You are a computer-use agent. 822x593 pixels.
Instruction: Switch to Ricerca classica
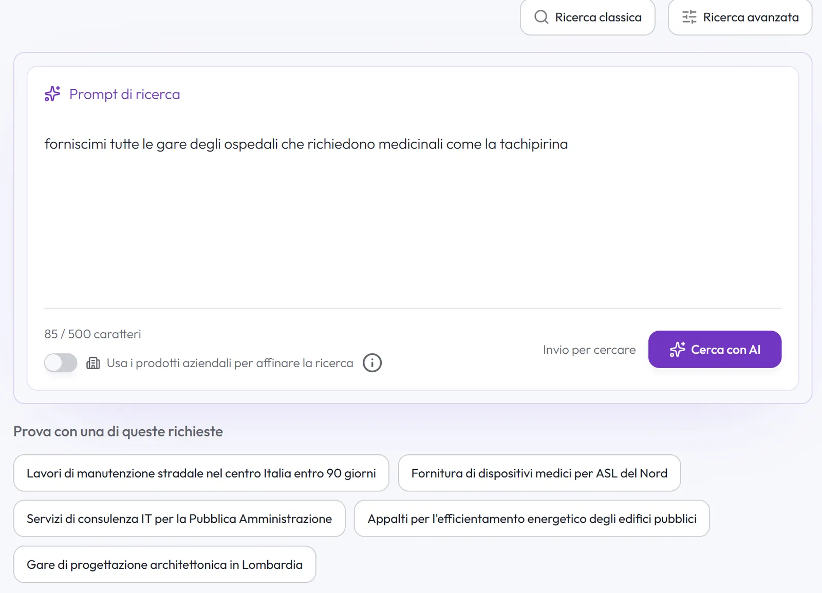(587, 17)
